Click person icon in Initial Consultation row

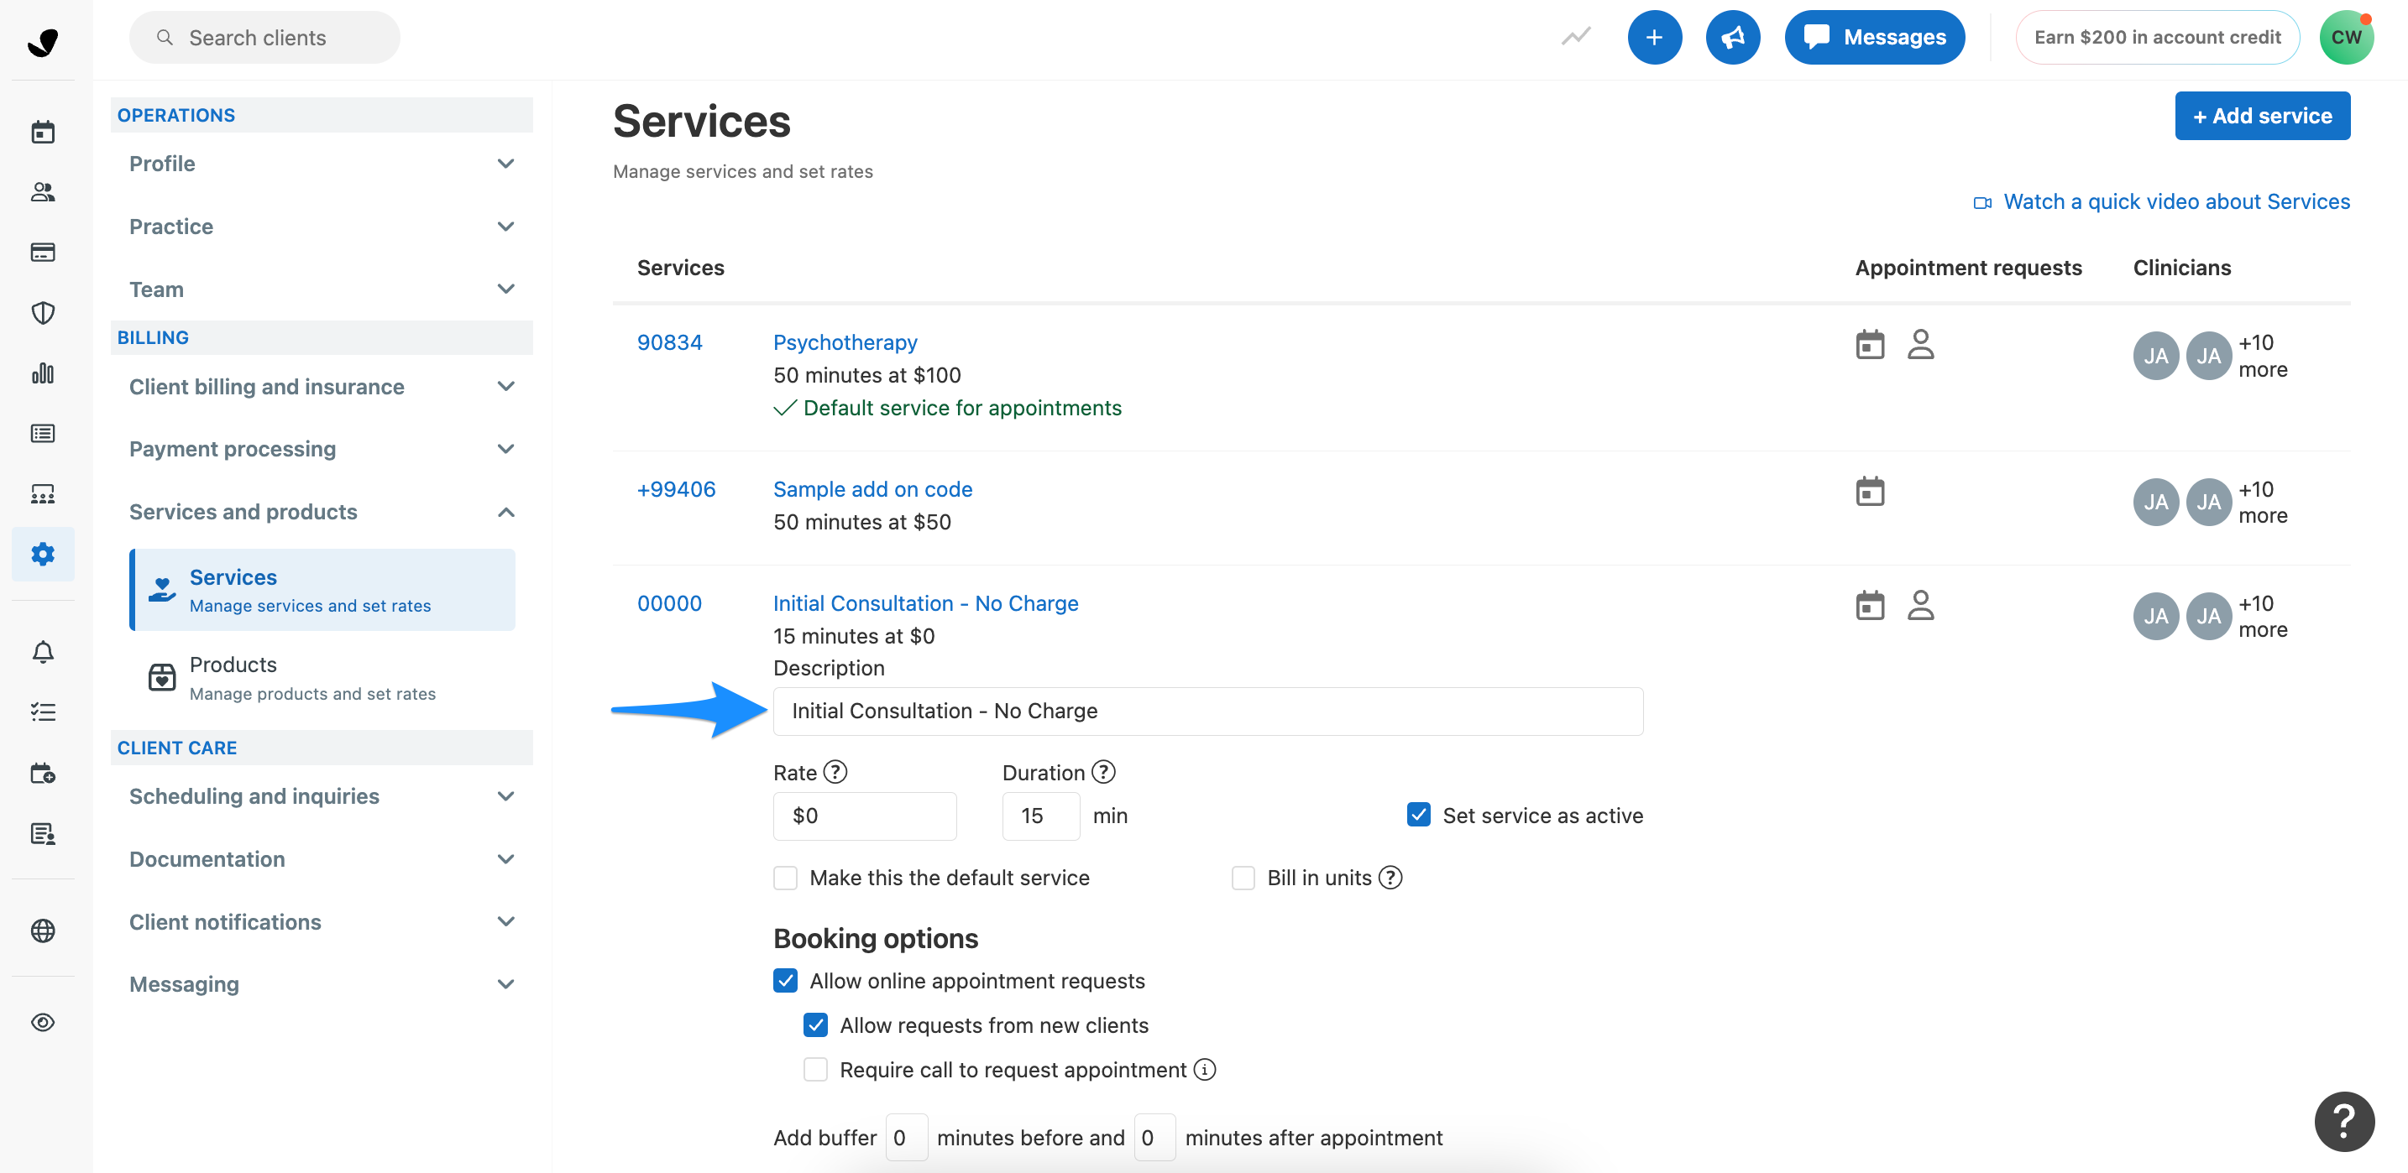[1920, 605]
